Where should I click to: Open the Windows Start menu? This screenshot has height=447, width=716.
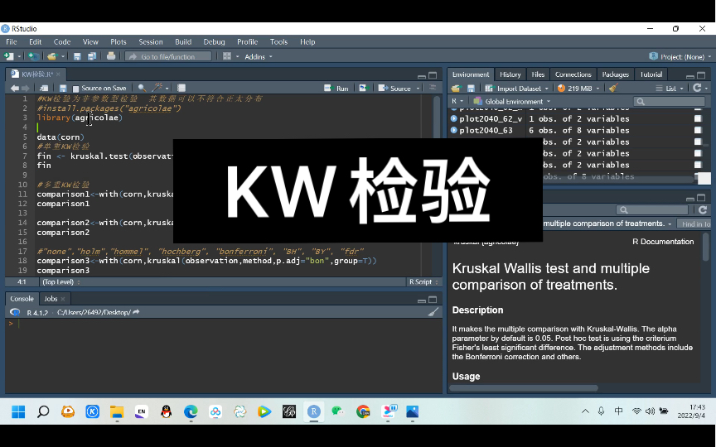click(x=18, y=412)
